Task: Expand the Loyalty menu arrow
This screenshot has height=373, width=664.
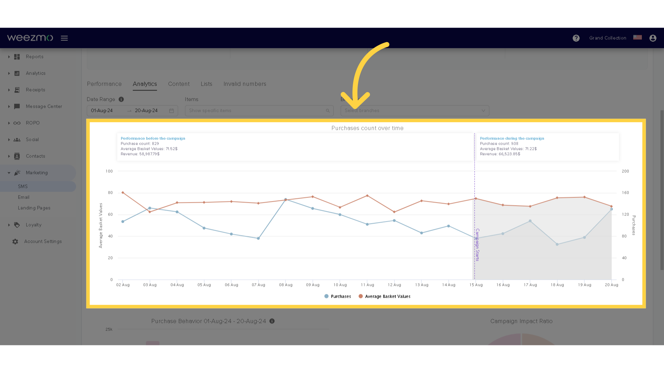Action: coord(9,225)
